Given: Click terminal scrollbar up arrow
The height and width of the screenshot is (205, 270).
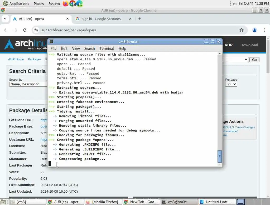Looking at the screenshot, I should 220,53.
